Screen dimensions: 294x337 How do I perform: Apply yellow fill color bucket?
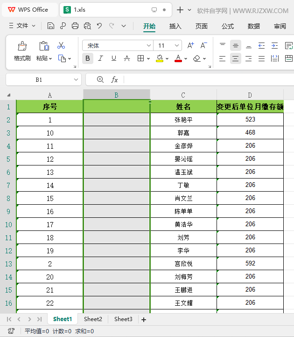coord(160,58)
